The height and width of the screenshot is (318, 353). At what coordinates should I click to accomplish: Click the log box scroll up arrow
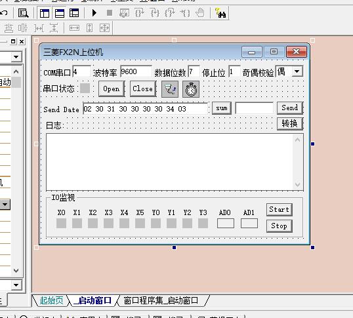point(297,140)
